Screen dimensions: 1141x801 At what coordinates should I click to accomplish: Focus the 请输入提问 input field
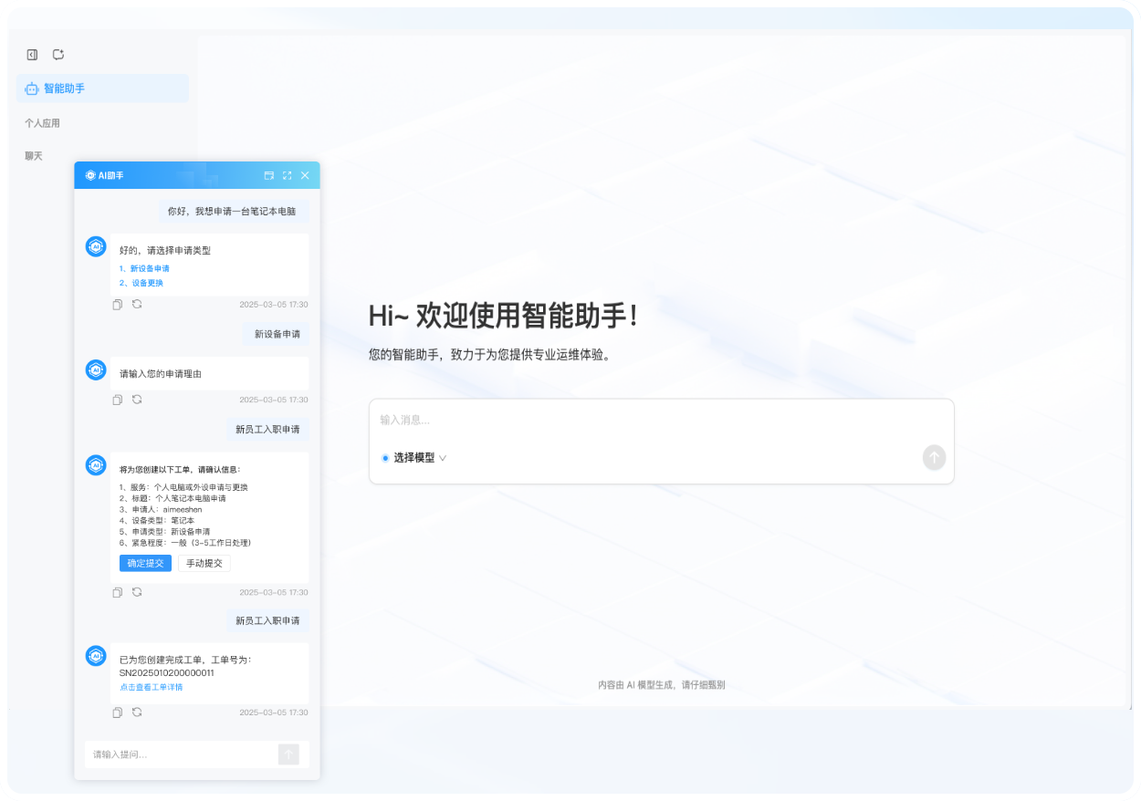tap(182, 754)
